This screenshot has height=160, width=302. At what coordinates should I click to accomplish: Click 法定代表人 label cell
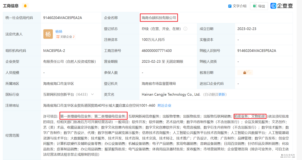(x=22, y=34)
